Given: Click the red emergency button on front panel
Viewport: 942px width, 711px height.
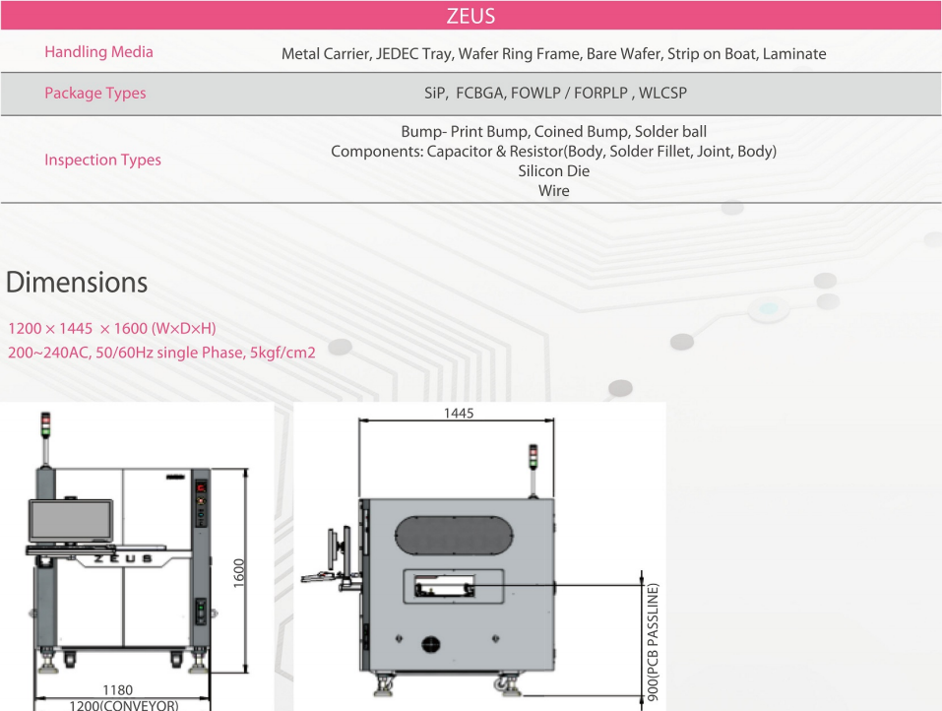Looking at the screenshot, I should (x=202, y=487).
